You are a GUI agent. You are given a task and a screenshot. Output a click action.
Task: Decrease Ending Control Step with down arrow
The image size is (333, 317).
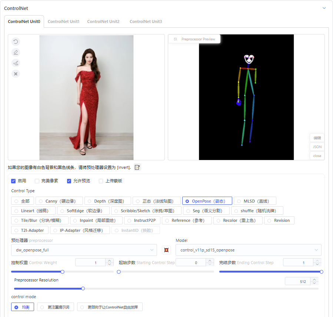click(317, 264)
